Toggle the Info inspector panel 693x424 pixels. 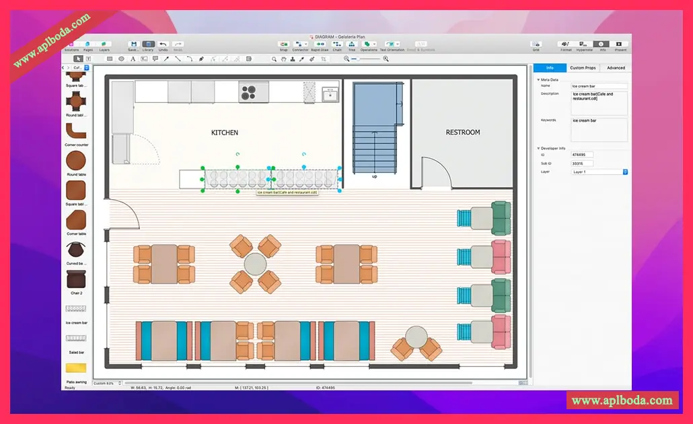point(602,44)
